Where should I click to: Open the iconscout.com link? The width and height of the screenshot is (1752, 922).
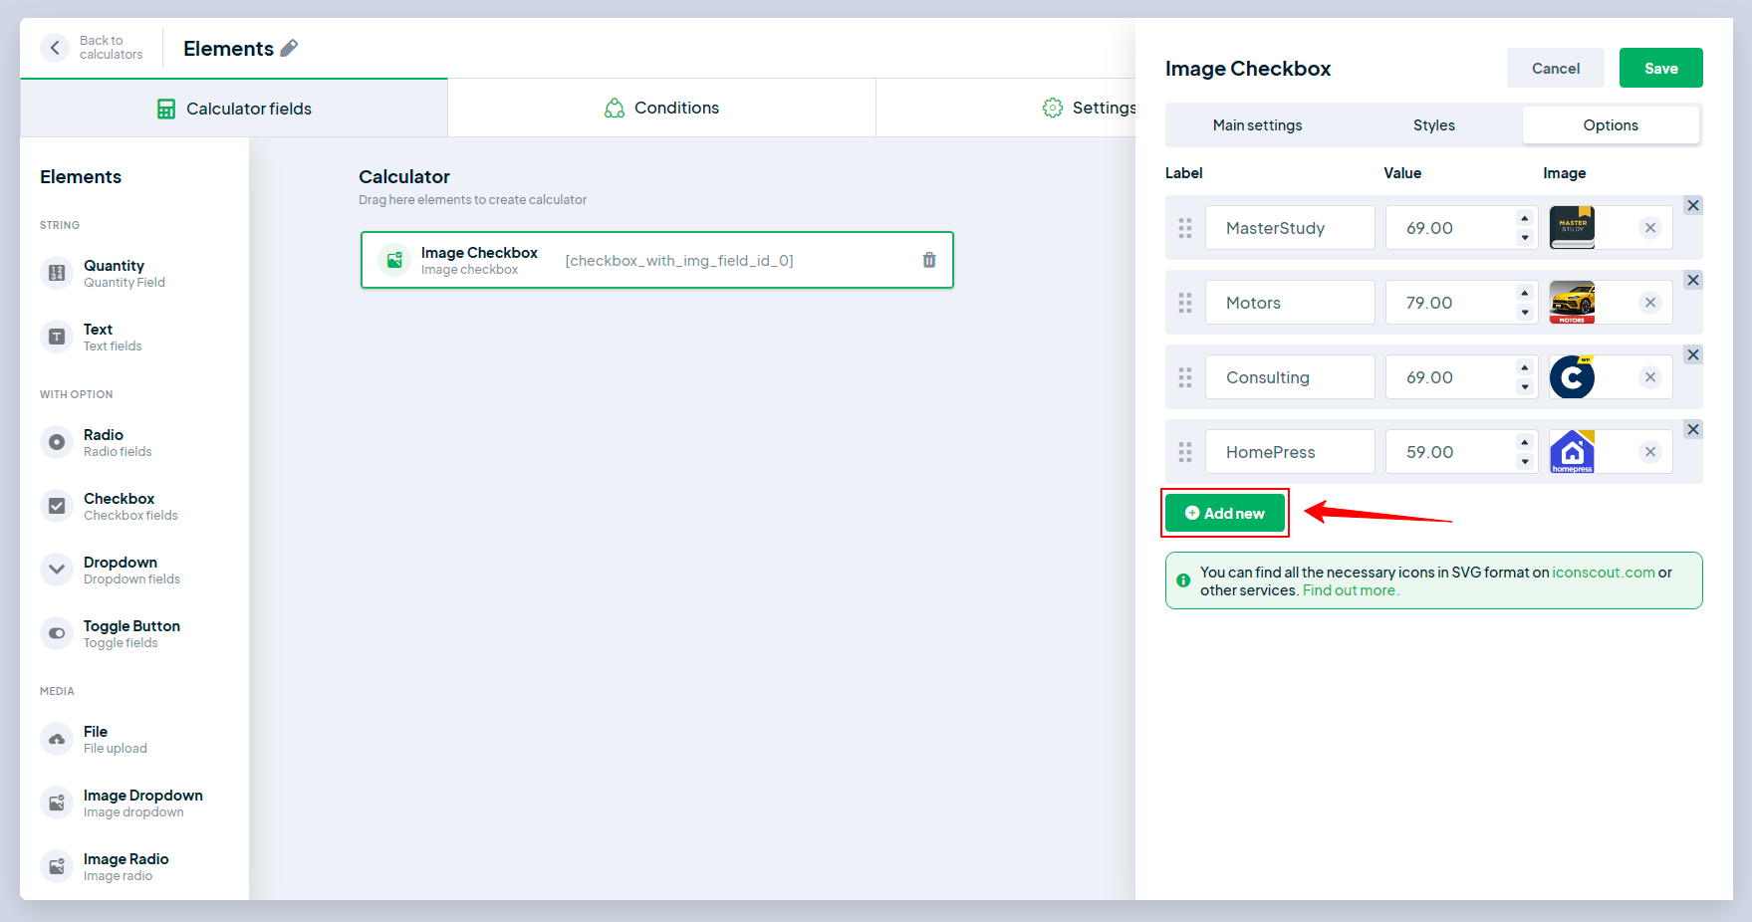coord(1603,573)
